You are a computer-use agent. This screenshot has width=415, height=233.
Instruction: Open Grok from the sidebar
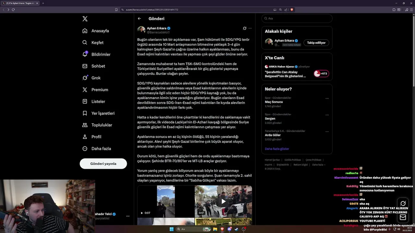point(91,78)
